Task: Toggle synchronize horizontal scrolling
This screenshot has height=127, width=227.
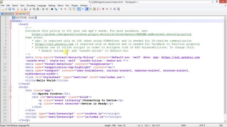Action: point(74,9)
